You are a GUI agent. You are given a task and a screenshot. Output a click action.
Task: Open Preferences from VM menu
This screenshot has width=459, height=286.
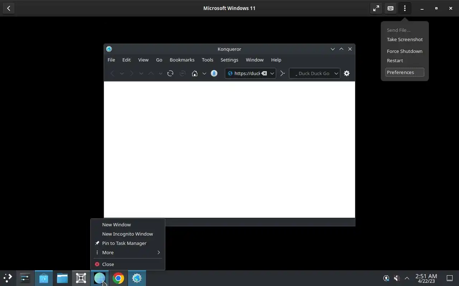pyautogui.click(x=405, y=72)
